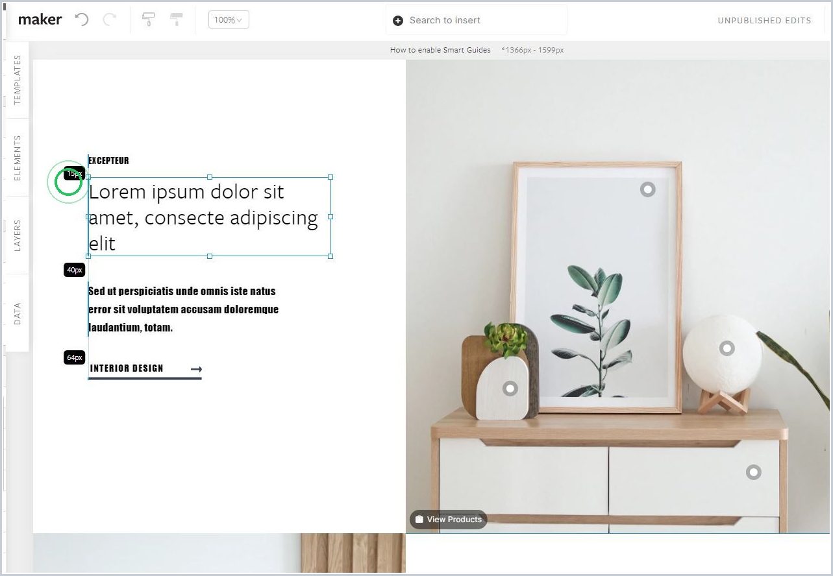Open the Templates side tab

point(18,80)
